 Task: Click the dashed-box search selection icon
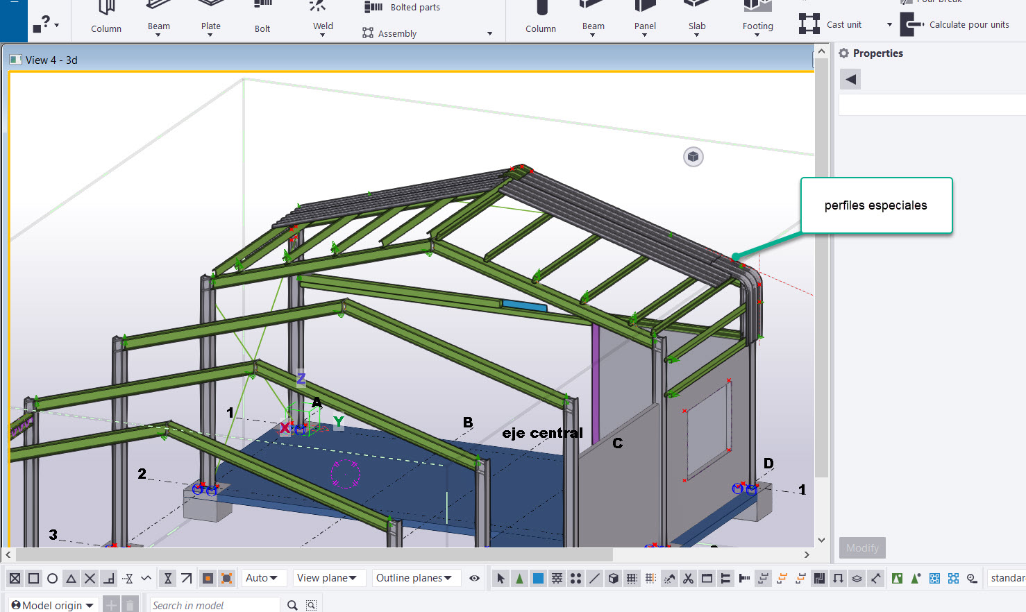pyautogui.click(x=312, y=605)
